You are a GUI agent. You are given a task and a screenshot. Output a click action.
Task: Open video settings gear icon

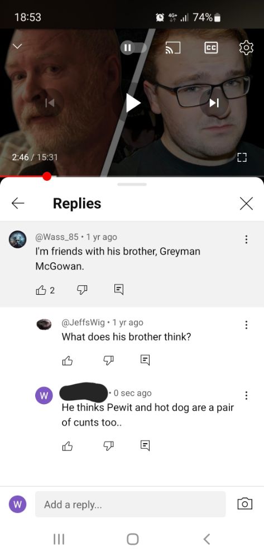(x=246, y=47)
